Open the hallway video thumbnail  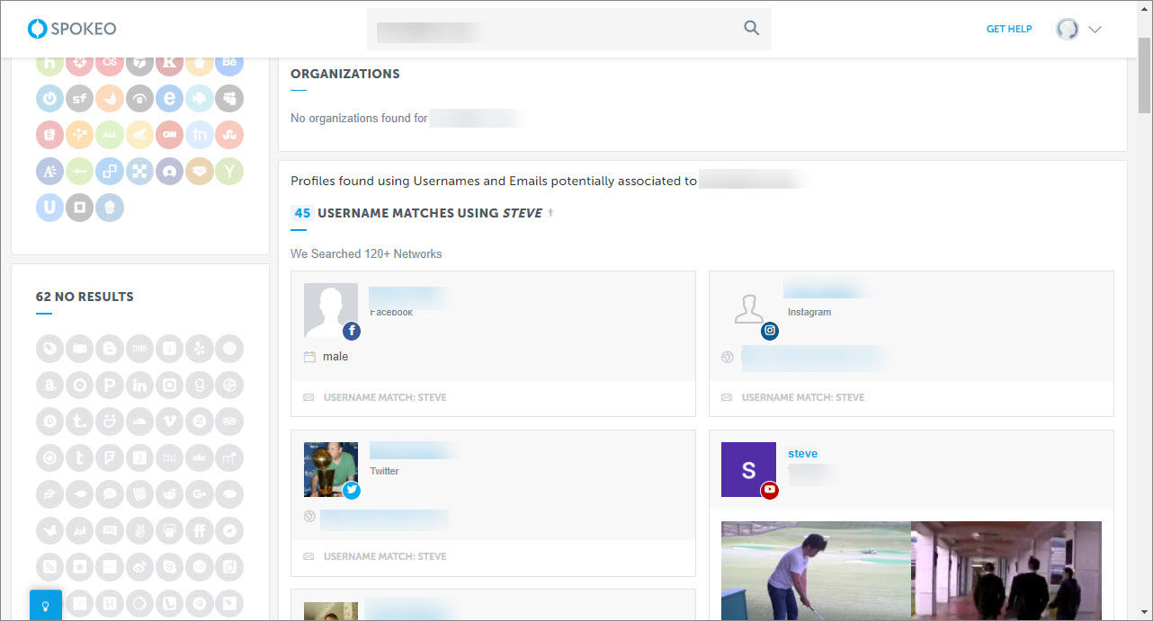pyautogui.click(x=1006, y=571)
